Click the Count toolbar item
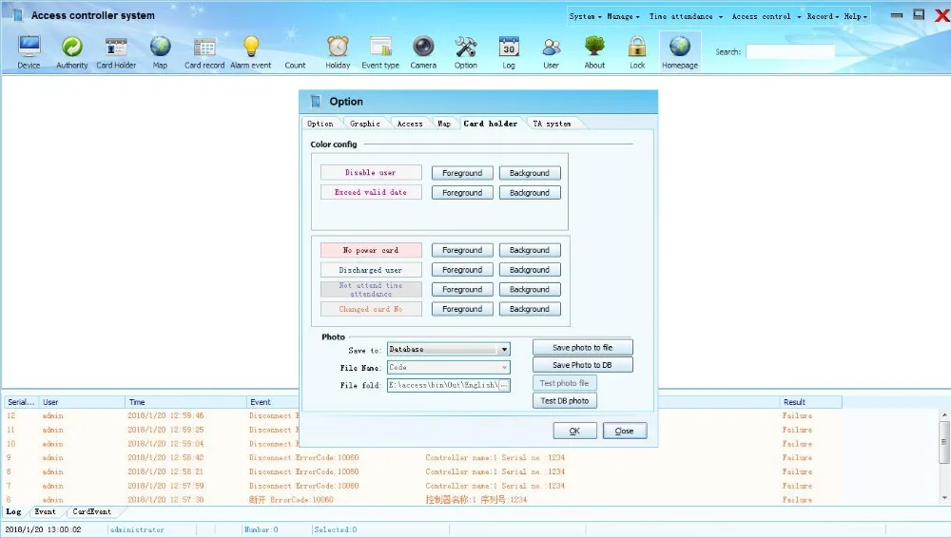Viewport: 951px width, 538px height. [295, 65]
